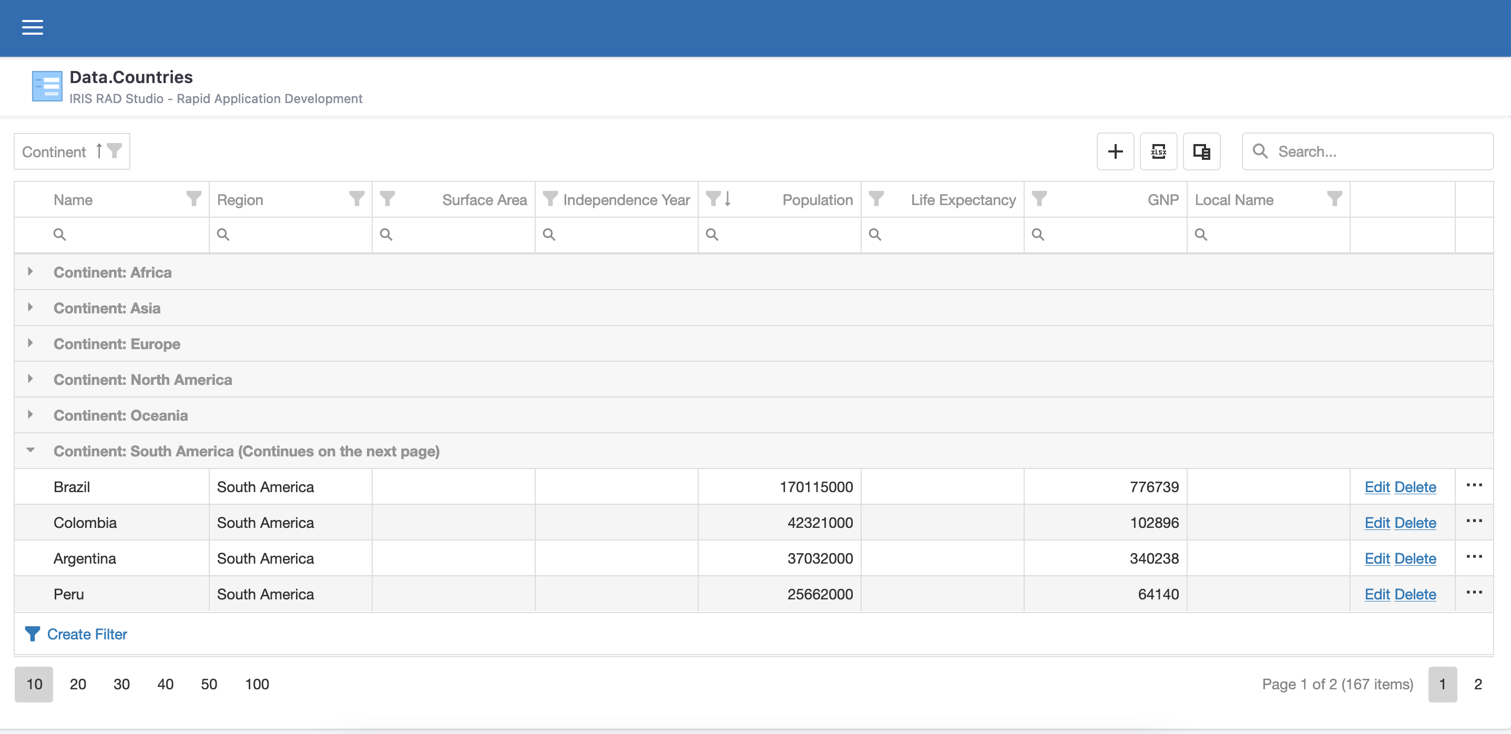Open filter icon on Name column
The image size is (1511, 734).
193,199
